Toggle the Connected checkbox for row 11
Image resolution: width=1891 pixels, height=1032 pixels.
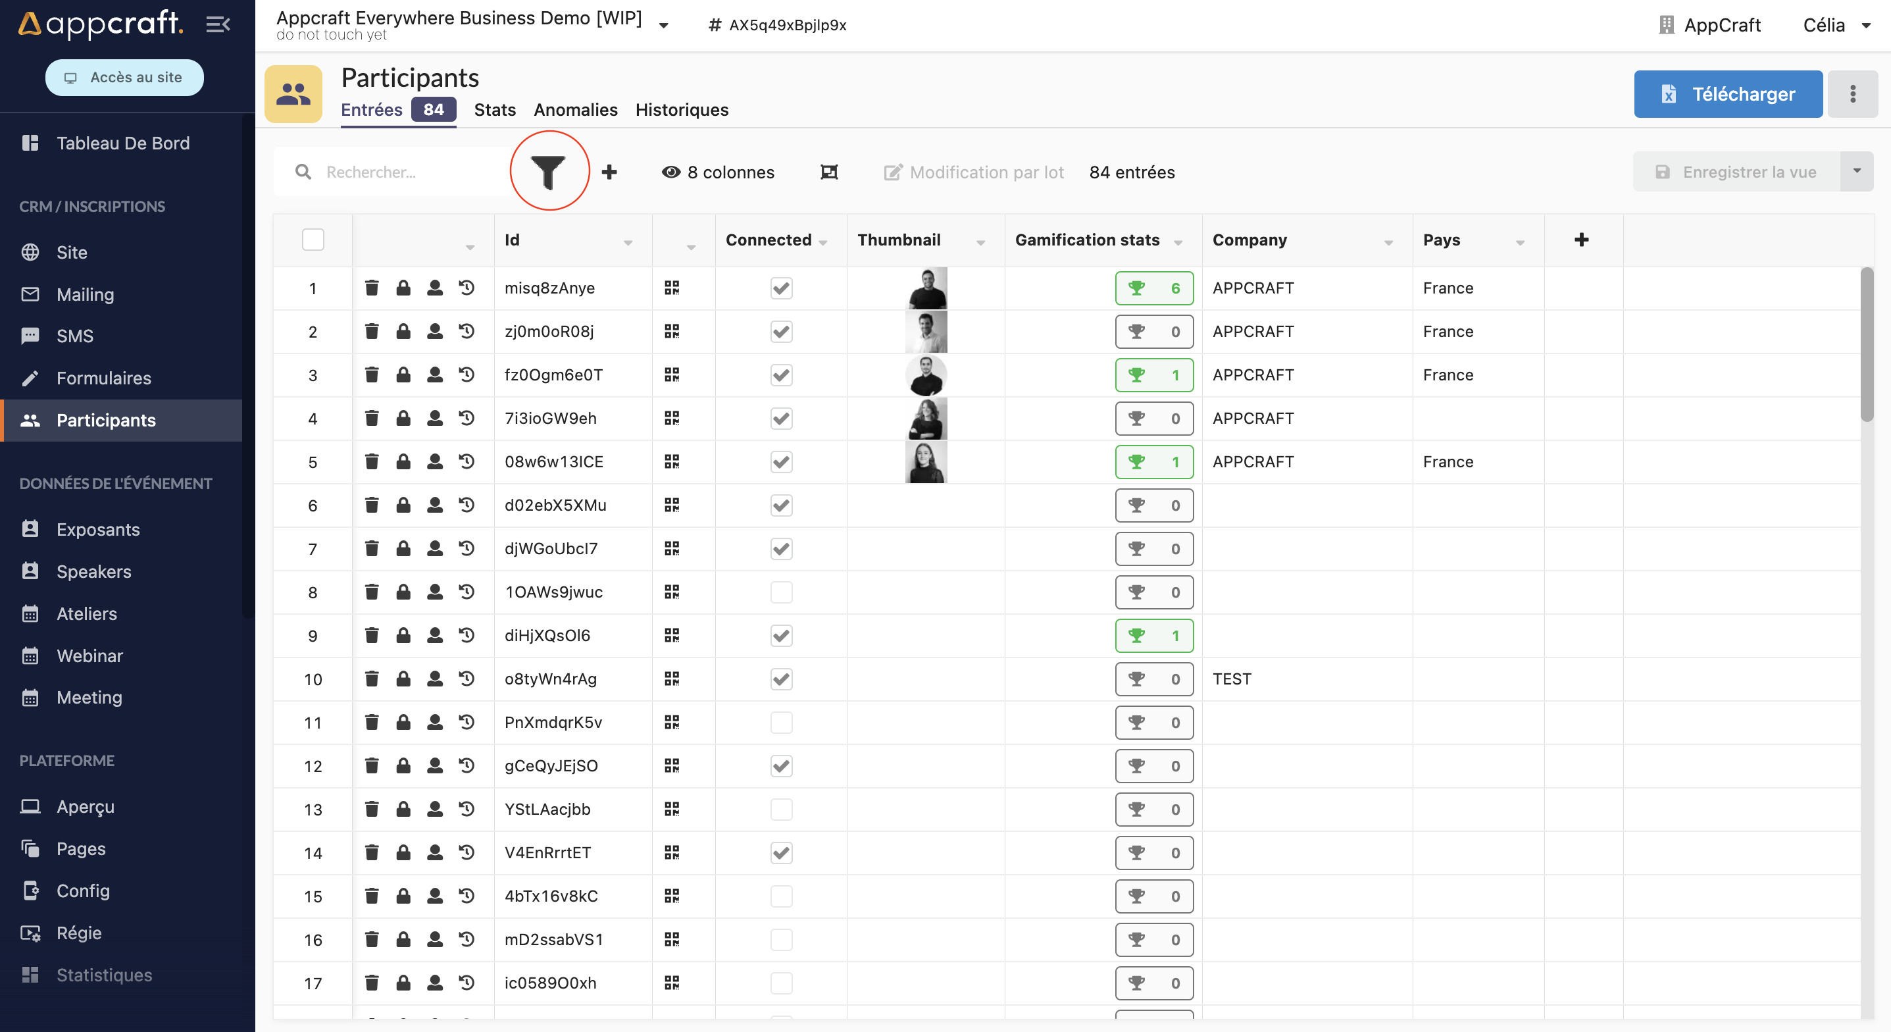pos(781,722)
